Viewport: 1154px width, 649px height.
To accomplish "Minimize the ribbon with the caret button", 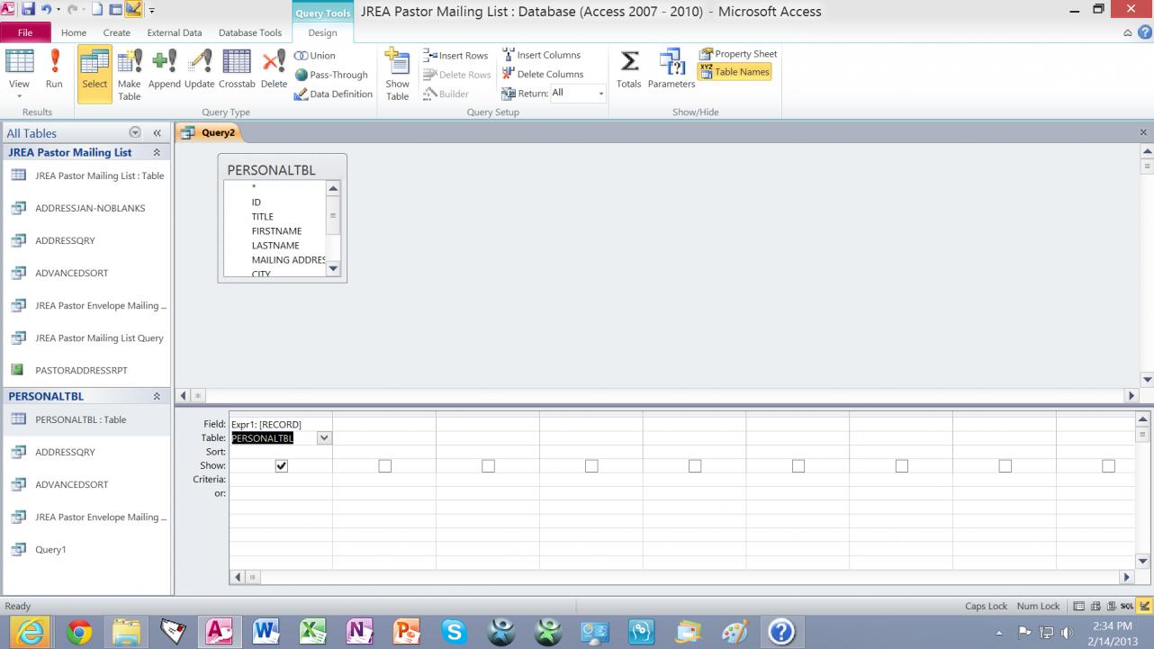I will (1129, 33).
